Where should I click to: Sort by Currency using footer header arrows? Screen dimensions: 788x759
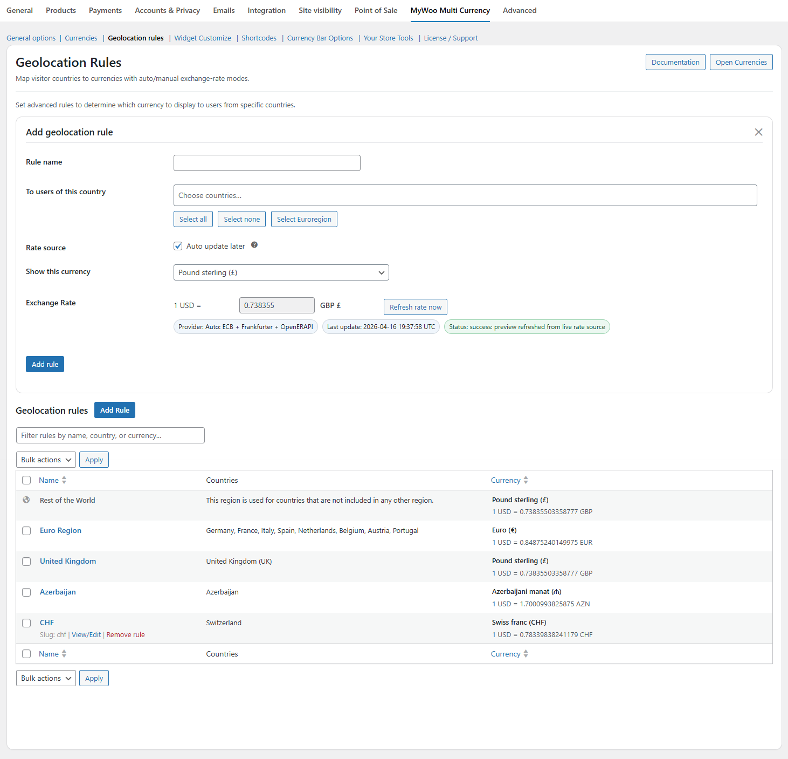click(526, 654)
